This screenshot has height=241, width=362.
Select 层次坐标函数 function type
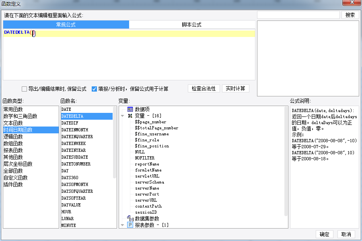(x=31, y=164)
